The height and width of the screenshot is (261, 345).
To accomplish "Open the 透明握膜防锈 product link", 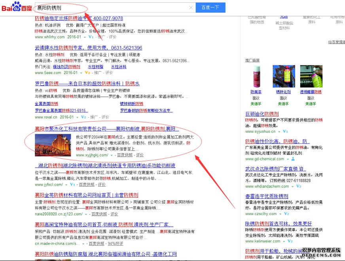I will pos(311,92).
